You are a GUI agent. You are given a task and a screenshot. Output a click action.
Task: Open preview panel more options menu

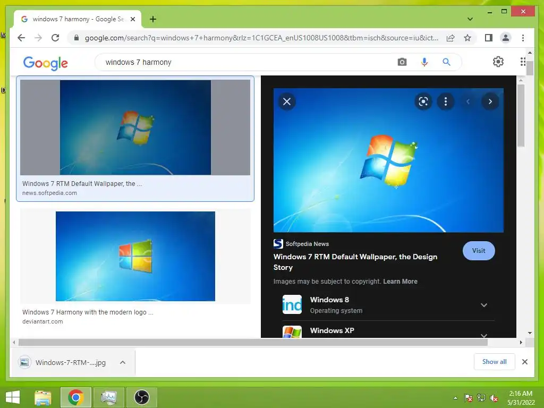tap(446, 101)
